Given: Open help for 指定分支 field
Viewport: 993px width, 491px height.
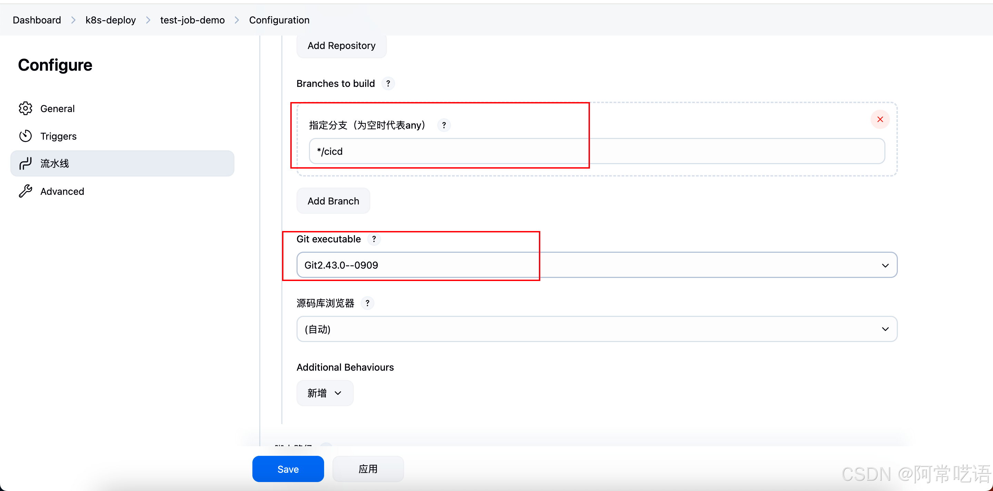Looking at the screenshot, I should (x=444, y=125).
